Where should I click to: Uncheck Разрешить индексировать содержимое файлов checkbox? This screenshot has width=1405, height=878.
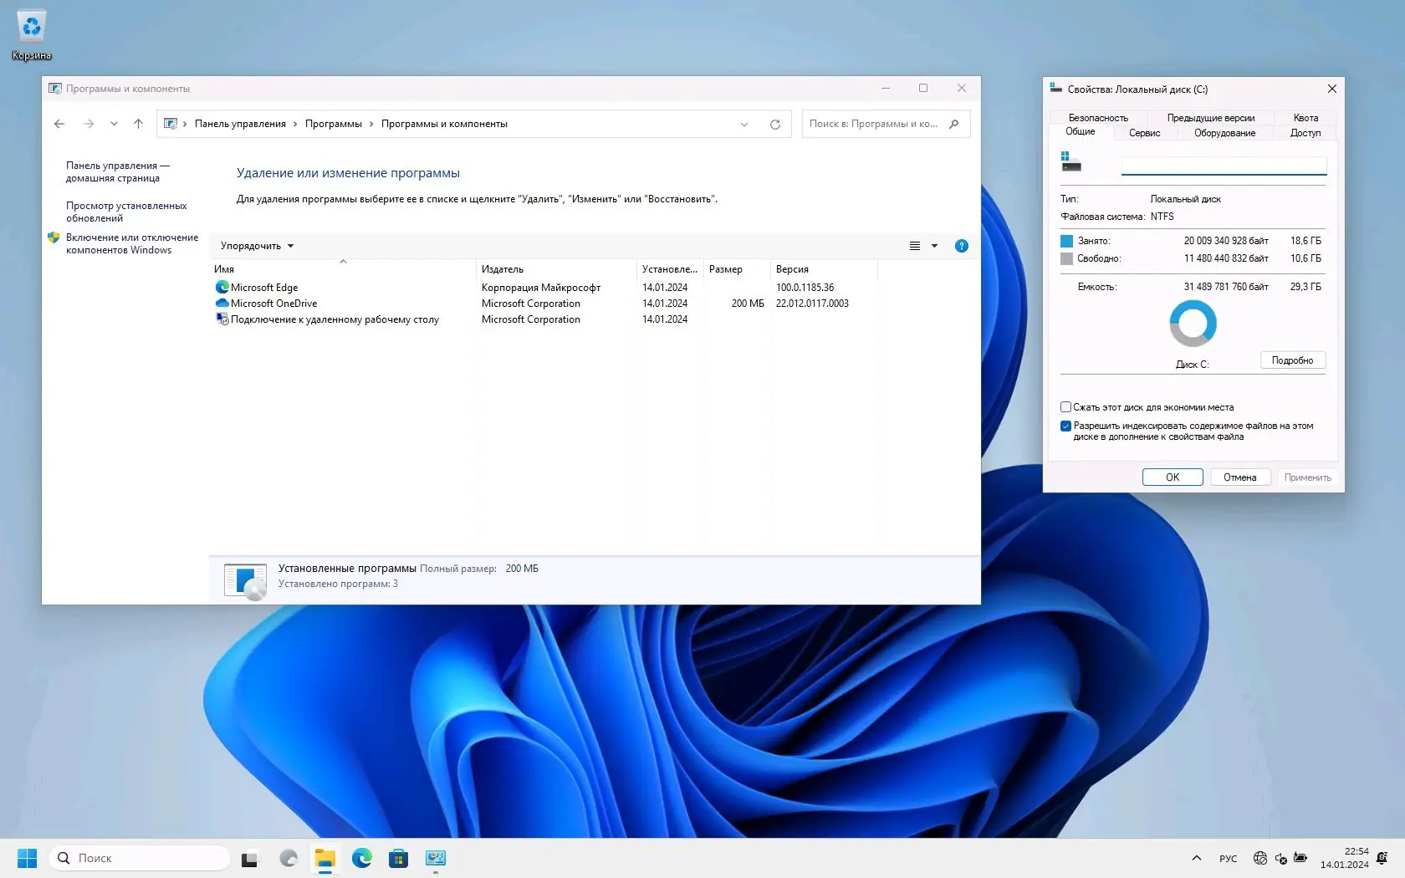(1066, 426)
